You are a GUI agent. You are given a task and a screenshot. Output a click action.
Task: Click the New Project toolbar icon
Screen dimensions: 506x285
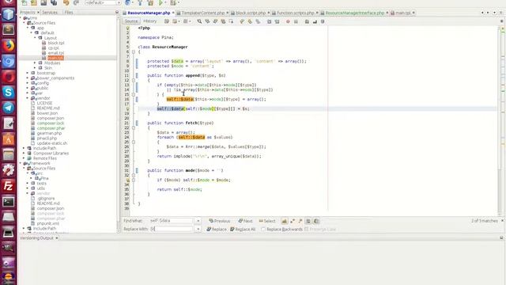tap(34, 2)
